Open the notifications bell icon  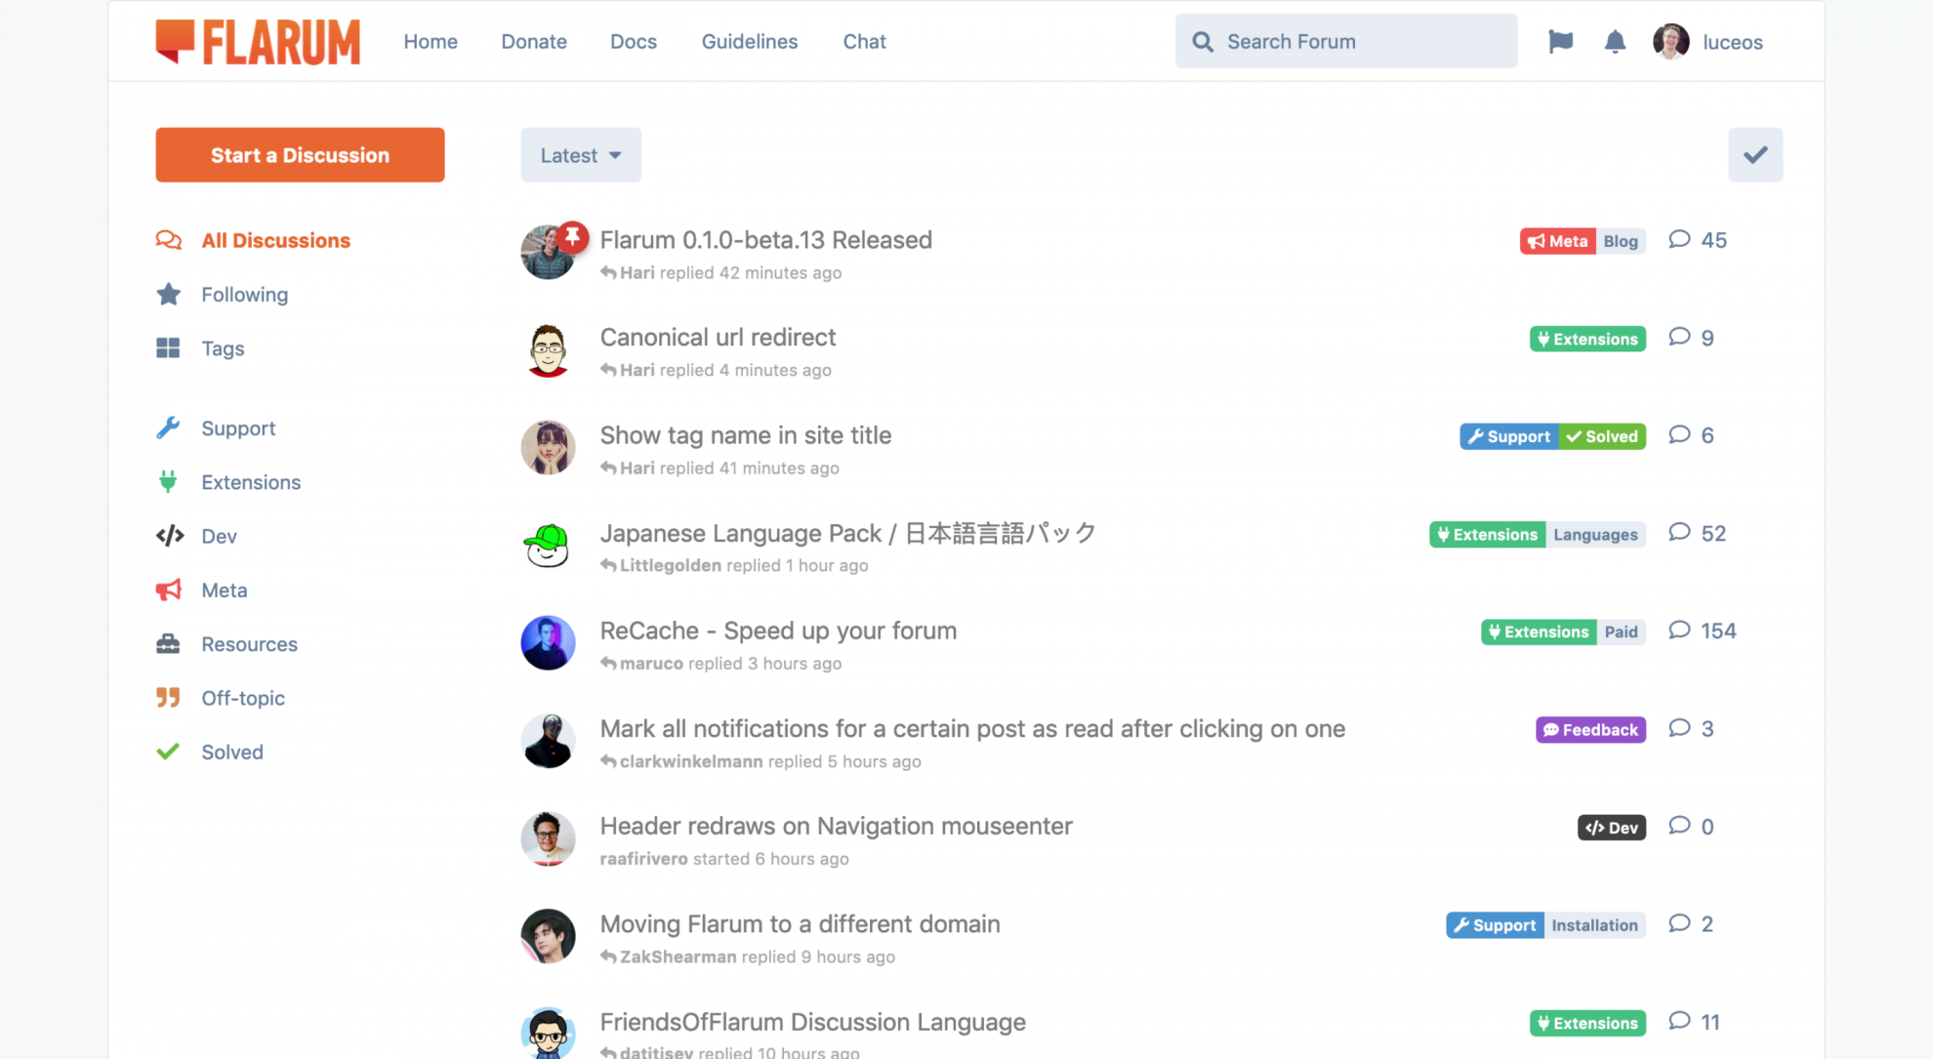coord(1615,41)
